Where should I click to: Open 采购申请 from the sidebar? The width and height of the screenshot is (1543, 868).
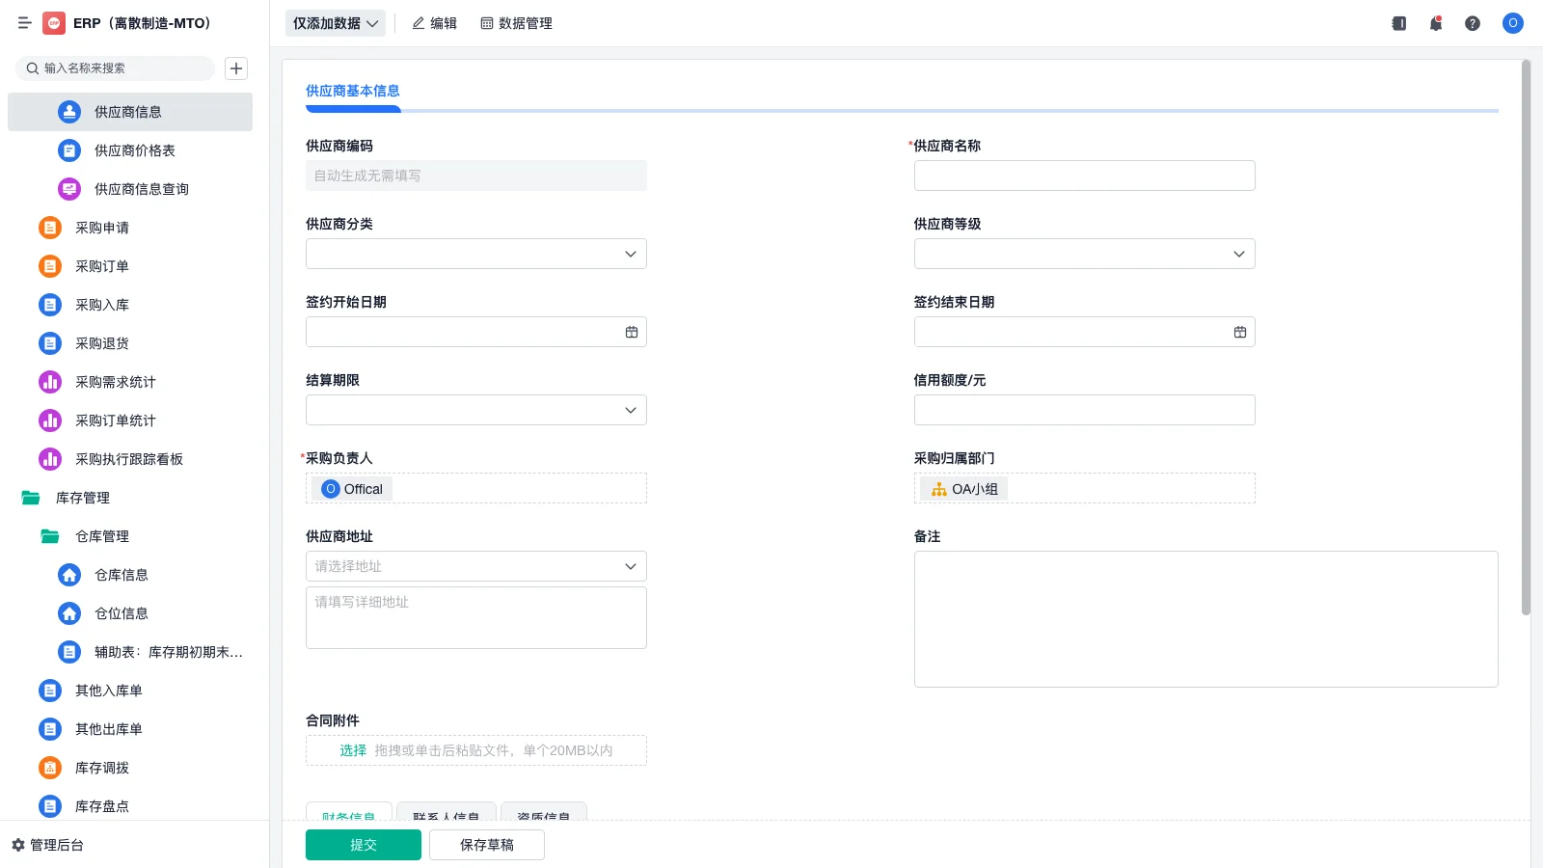pyautogui.click(x=101, y=228)
